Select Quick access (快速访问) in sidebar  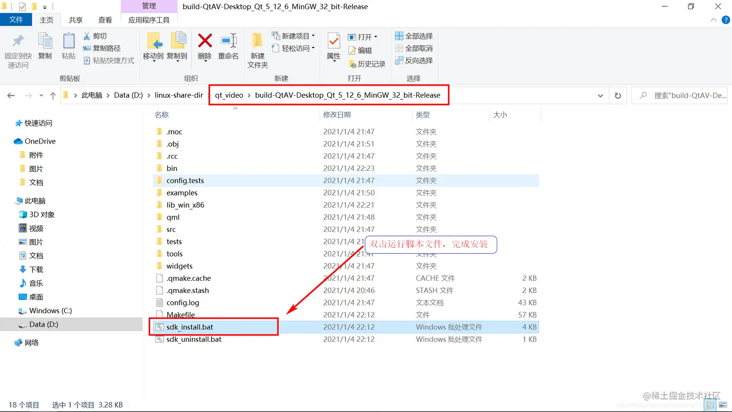click(x=33, y=123)
